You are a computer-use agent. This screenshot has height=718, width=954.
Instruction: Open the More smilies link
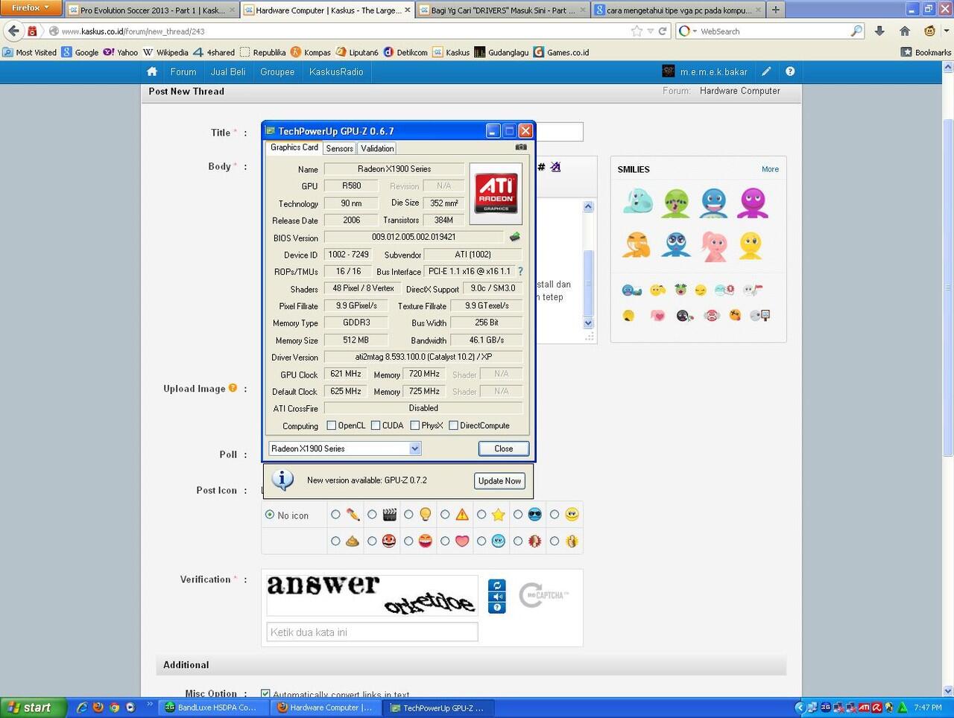770,169
